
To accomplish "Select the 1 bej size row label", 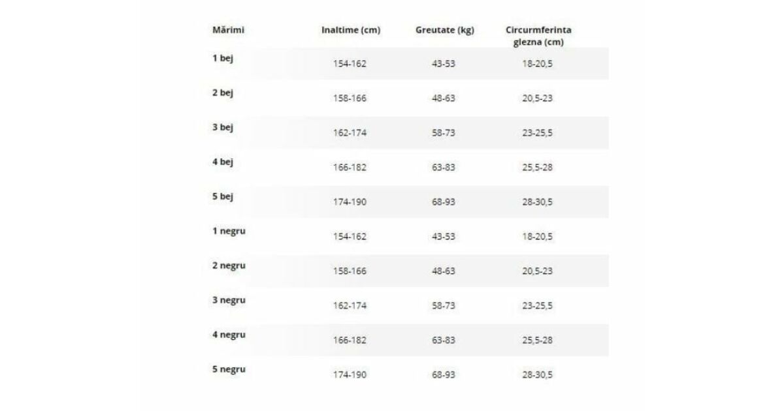I will pyautogui.click(x=223, y=58).
